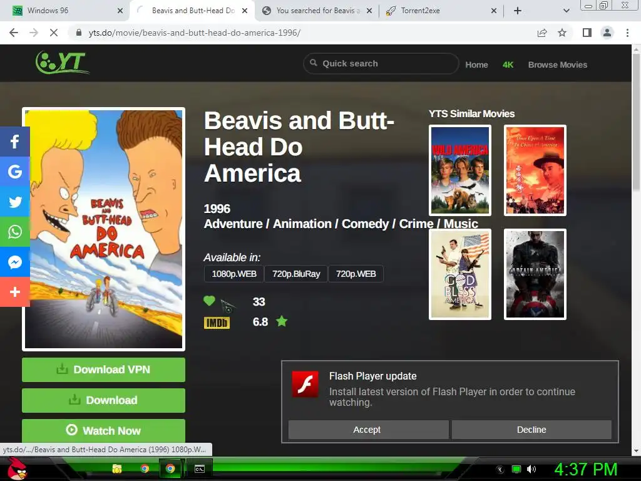Screen dimensions: 641x481
Task: Switch to Beavis and Butt-Head tab
Action: point(192,11)
